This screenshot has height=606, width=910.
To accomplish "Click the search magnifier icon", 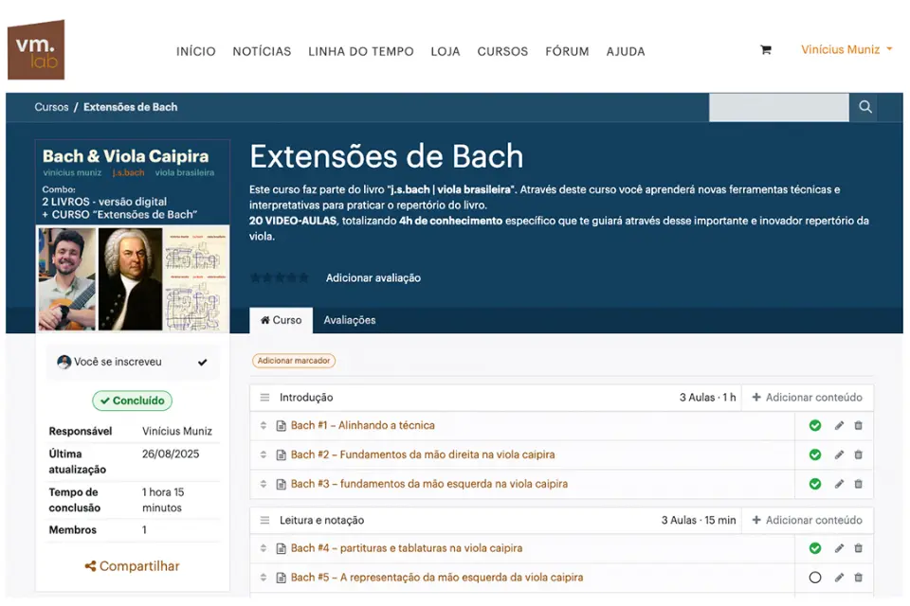I will (864, 107).
